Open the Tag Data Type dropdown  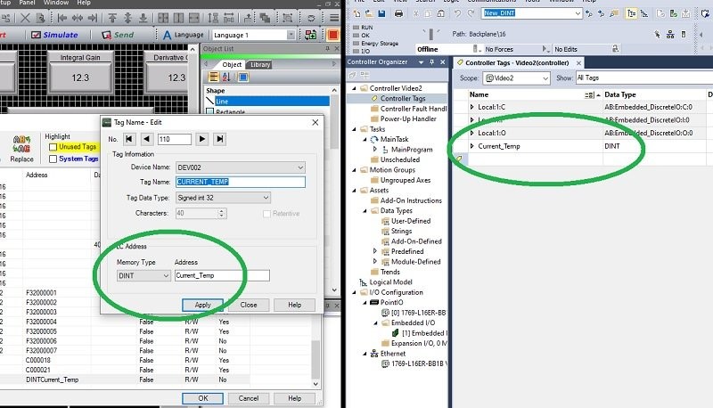[x=223, y=198]
